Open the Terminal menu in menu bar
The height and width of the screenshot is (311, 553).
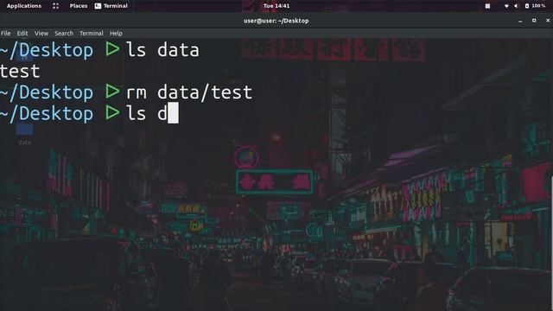[92, 33]
